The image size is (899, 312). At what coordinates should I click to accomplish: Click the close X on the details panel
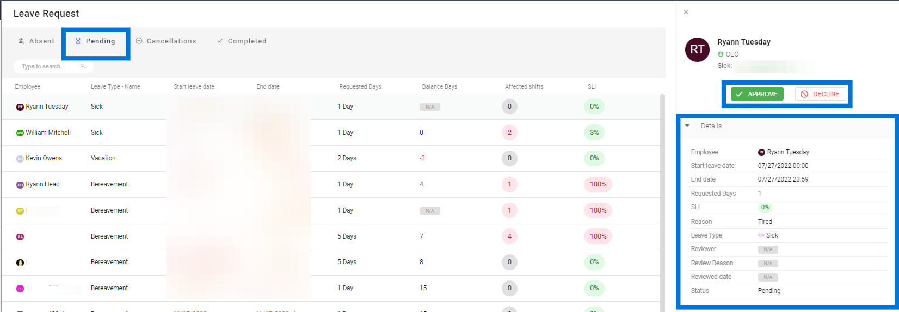[686, 12]
